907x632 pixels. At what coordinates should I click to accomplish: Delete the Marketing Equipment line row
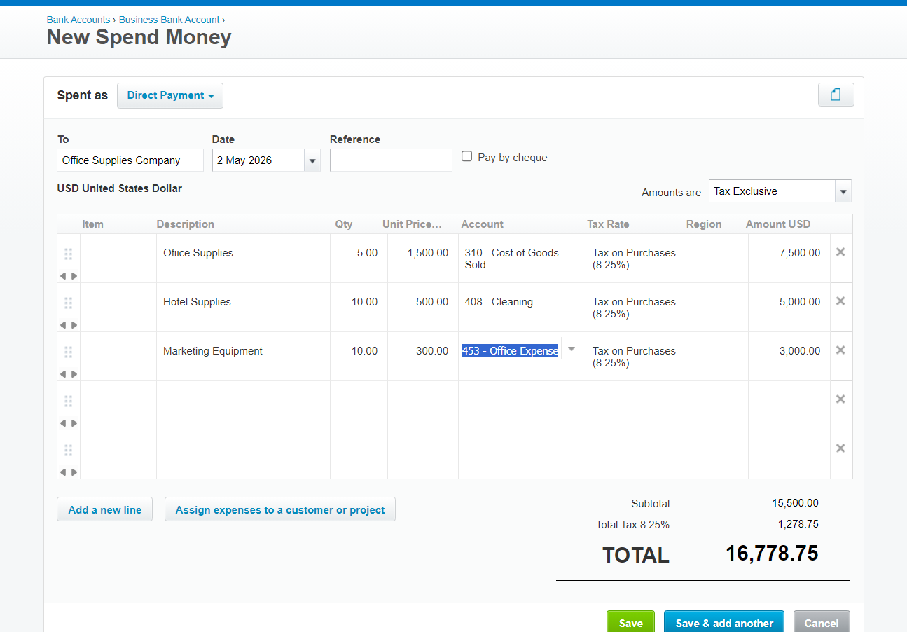(840, 350)
